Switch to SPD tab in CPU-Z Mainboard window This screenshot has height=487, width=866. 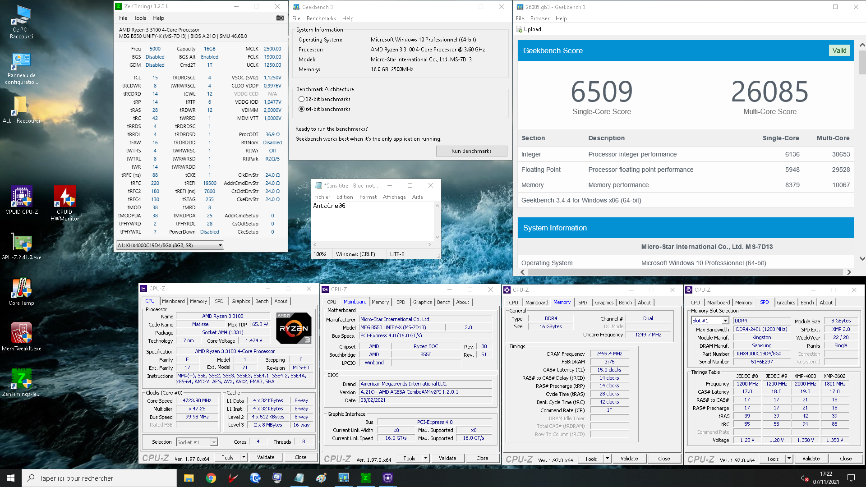point(401,302)
